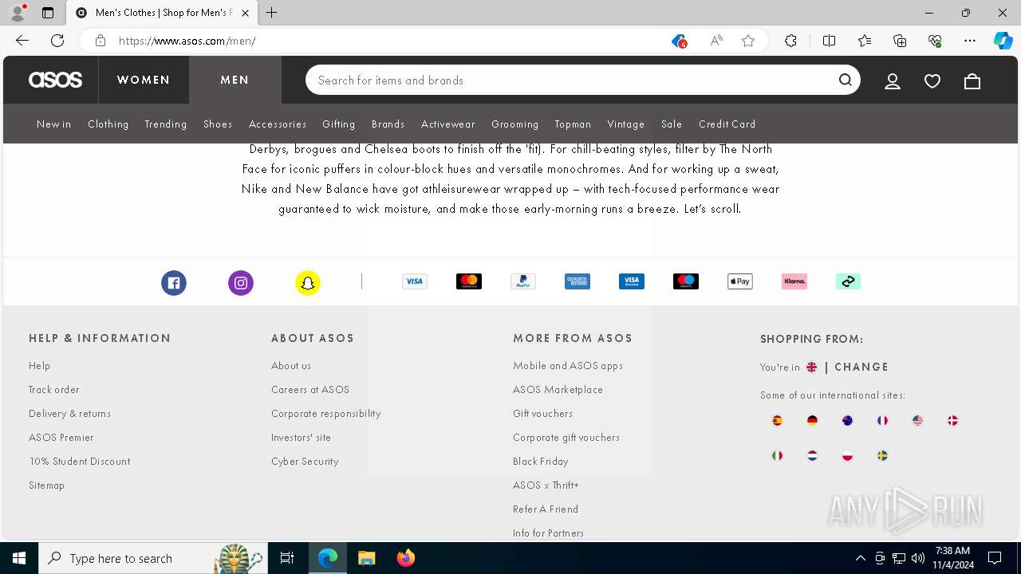Launch Firefox from the taskbar
The image size is (1021, 574).
tap(406, 558)
